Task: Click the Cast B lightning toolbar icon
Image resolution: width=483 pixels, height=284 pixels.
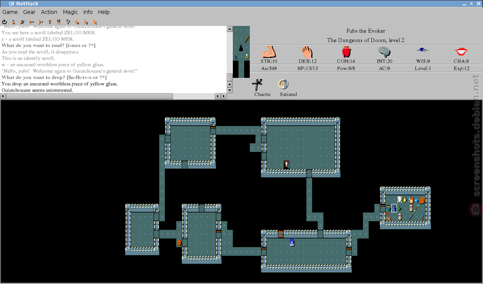Action: coord(86,22)
